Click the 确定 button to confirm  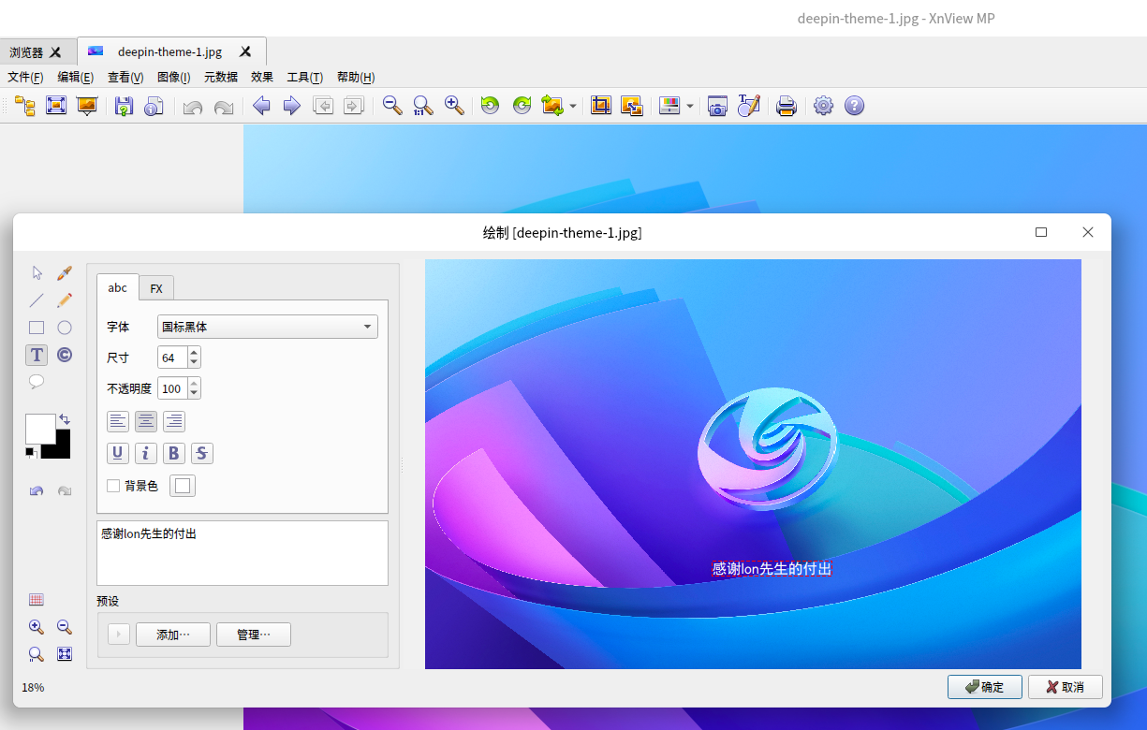984,686
